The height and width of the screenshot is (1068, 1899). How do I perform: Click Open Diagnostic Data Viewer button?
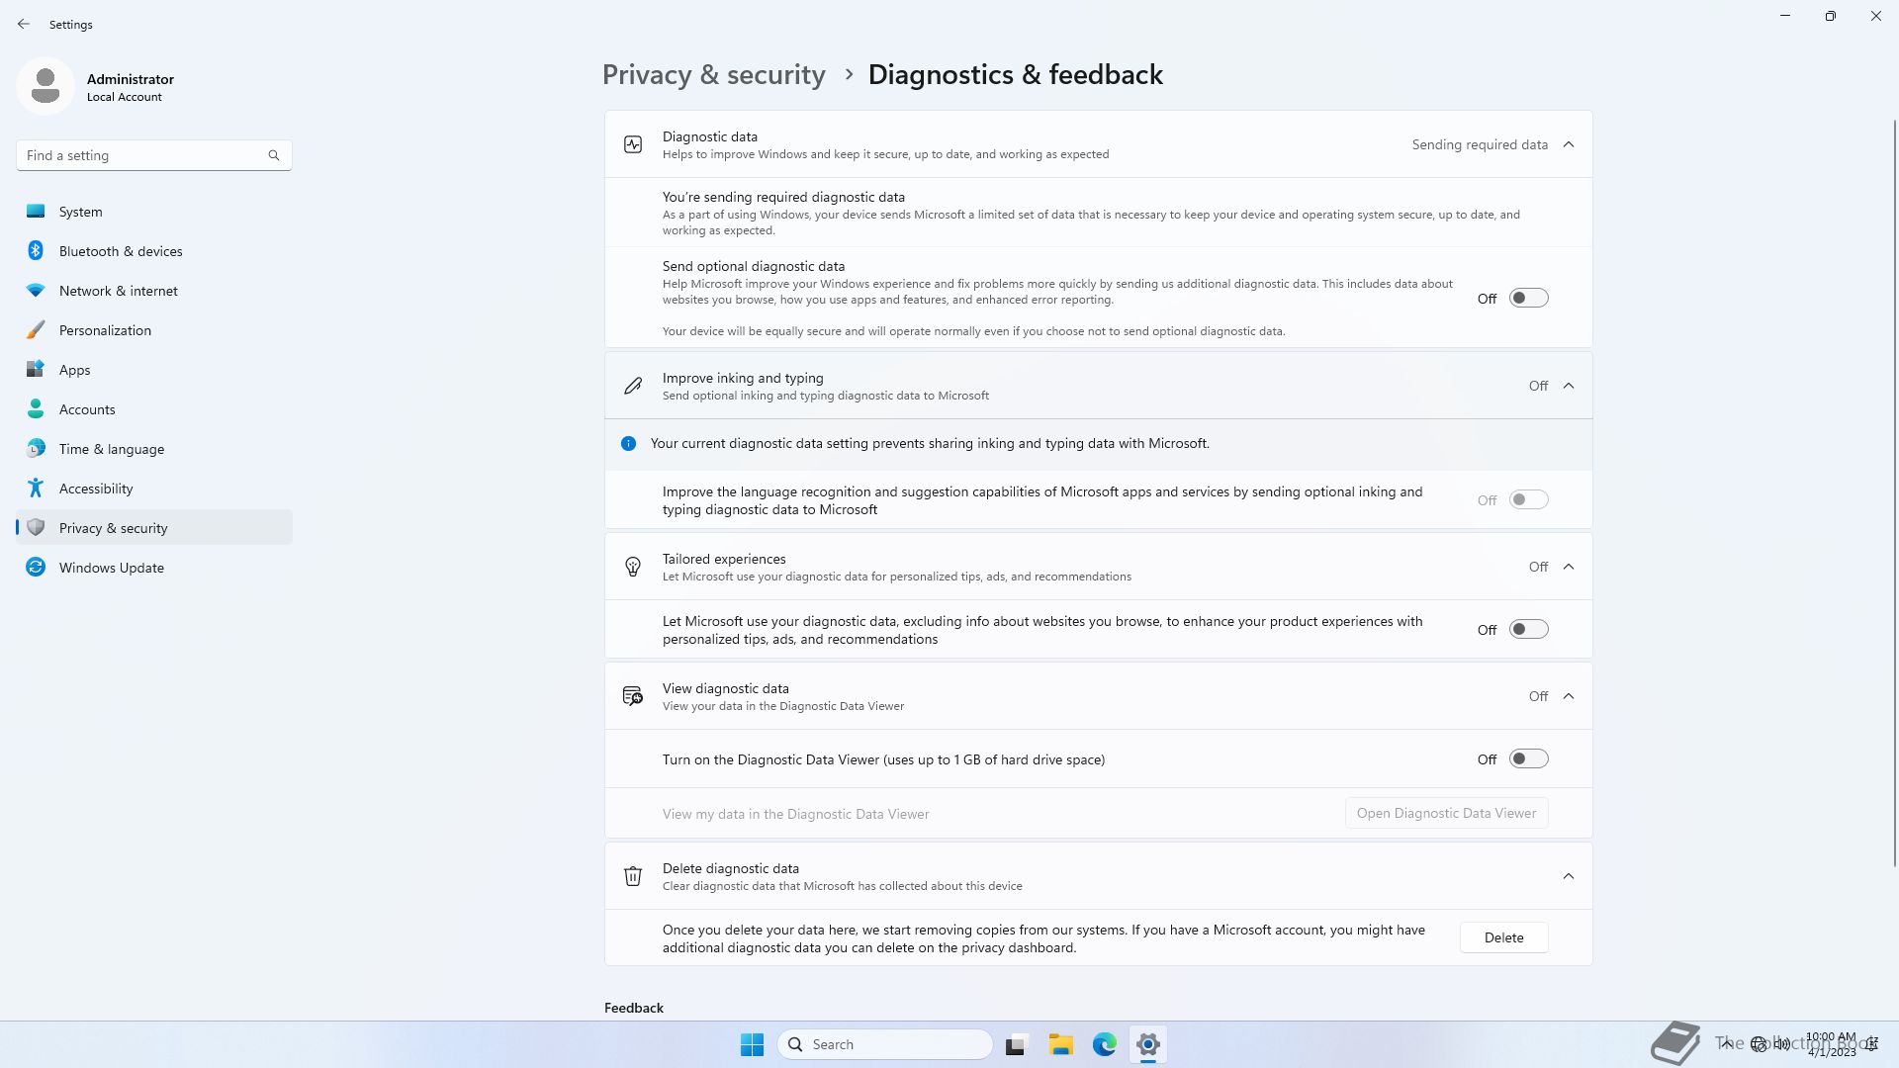click(x=1446, y=814)
